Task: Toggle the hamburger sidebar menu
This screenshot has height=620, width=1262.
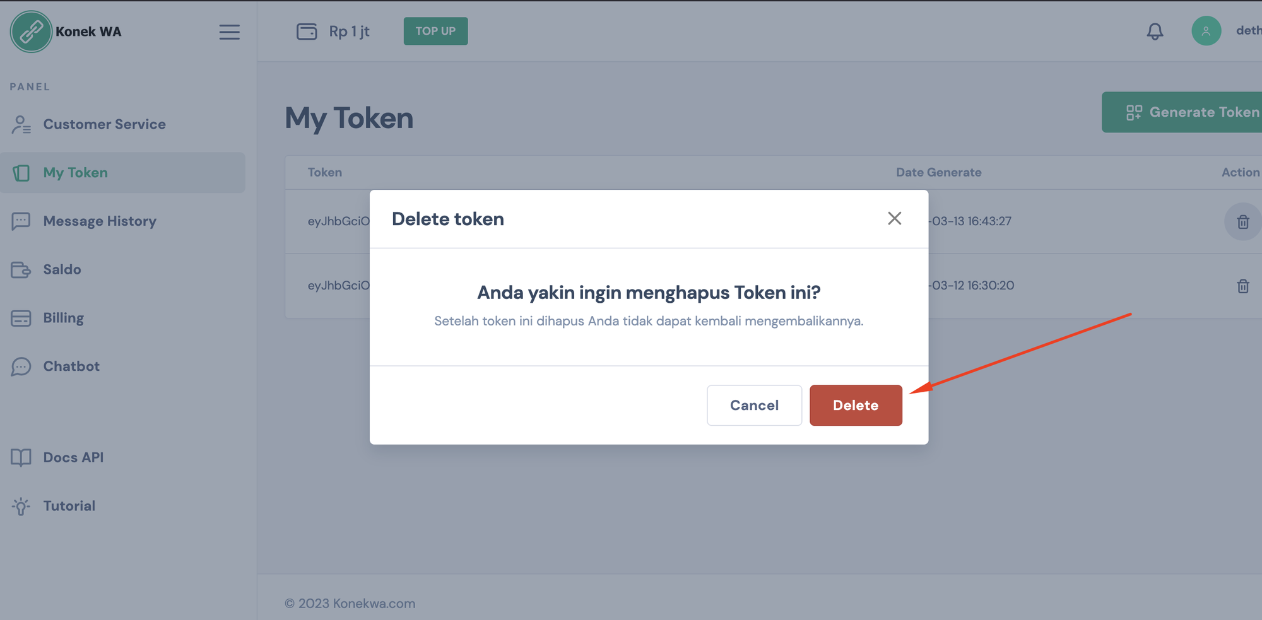Action: 229,32
